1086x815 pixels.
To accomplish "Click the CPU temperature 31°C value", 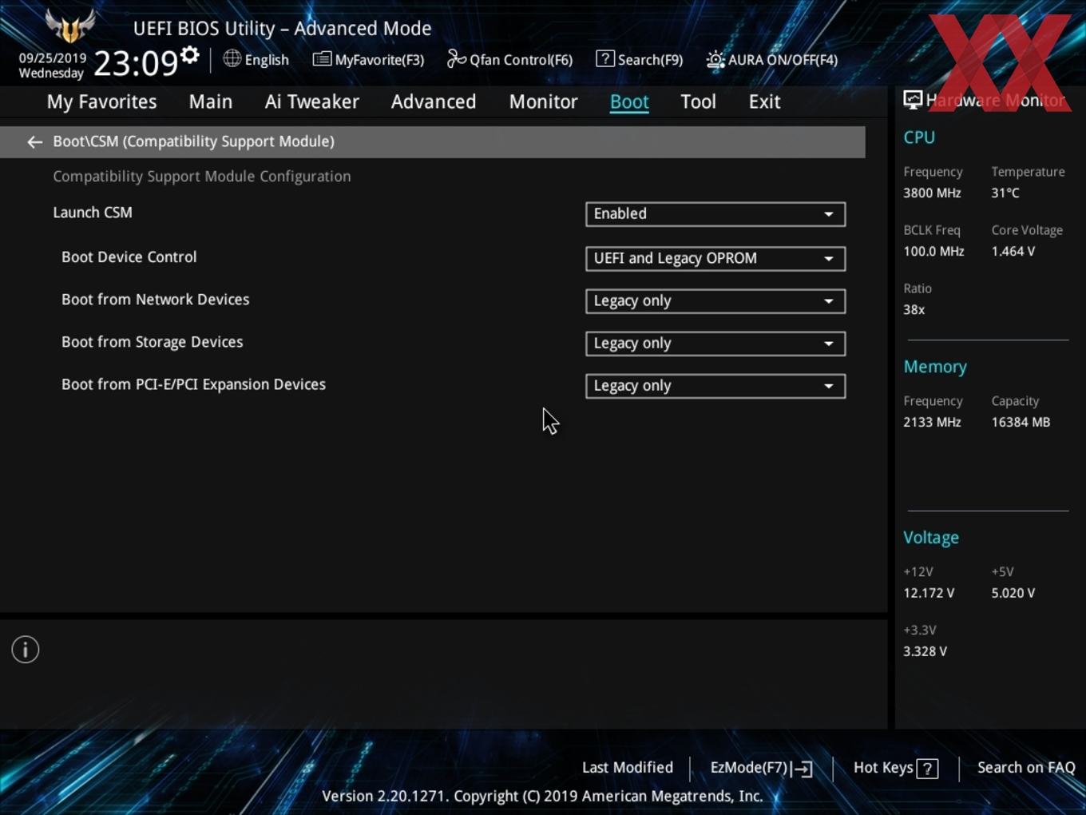I will tap(1005, 193).
